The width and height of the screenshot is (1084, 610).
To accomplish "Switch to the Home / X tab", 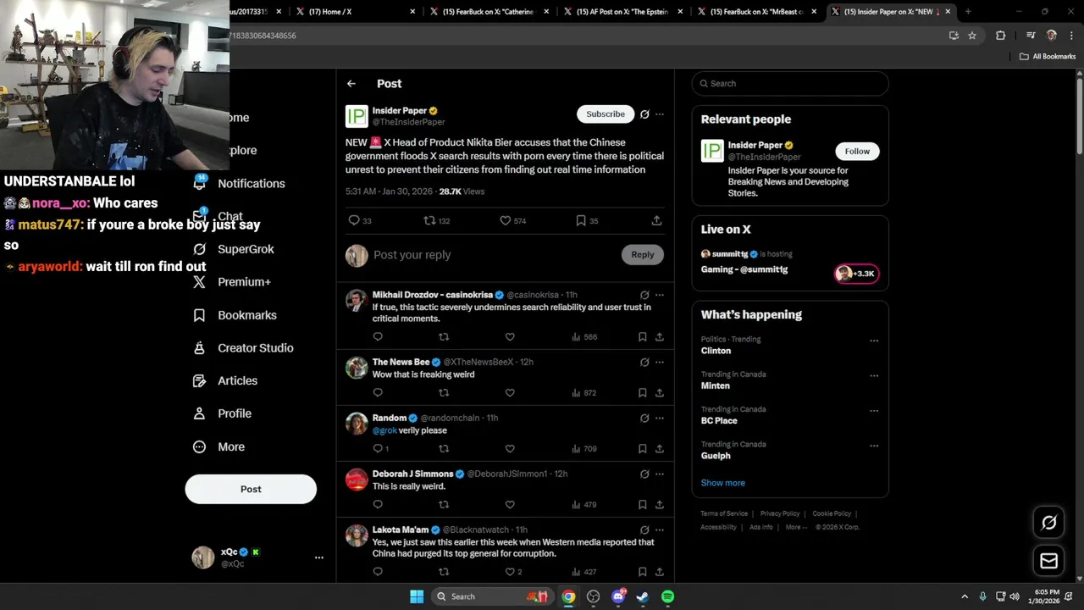I will click(356, 12).
